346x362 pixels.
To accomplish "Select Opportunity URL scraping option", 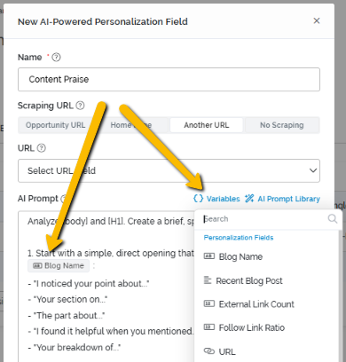I will click(56, 125).
